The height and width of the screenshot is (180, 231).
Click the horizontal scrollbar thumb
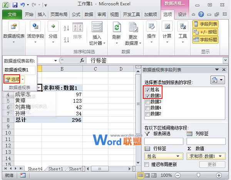click(x=100, y=169)
